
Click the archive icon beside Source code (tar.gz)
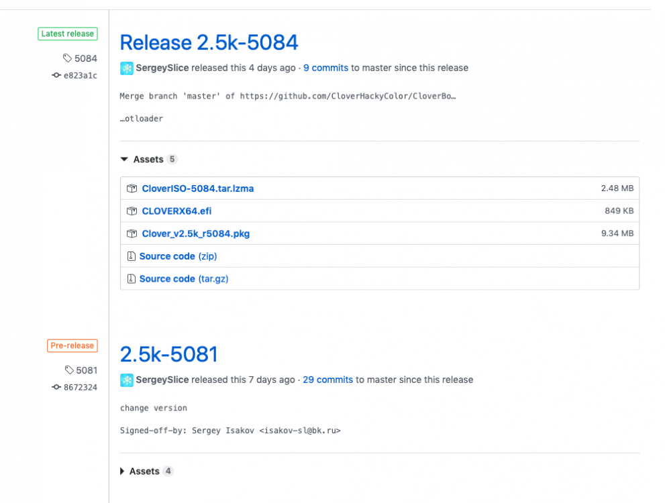coord(132,279)
